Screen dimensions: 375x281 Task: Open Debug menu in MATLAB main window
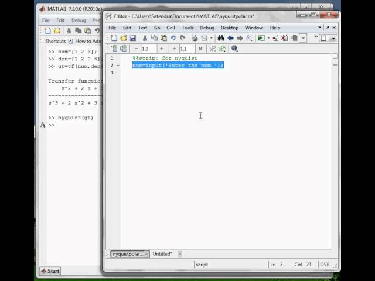79,20
